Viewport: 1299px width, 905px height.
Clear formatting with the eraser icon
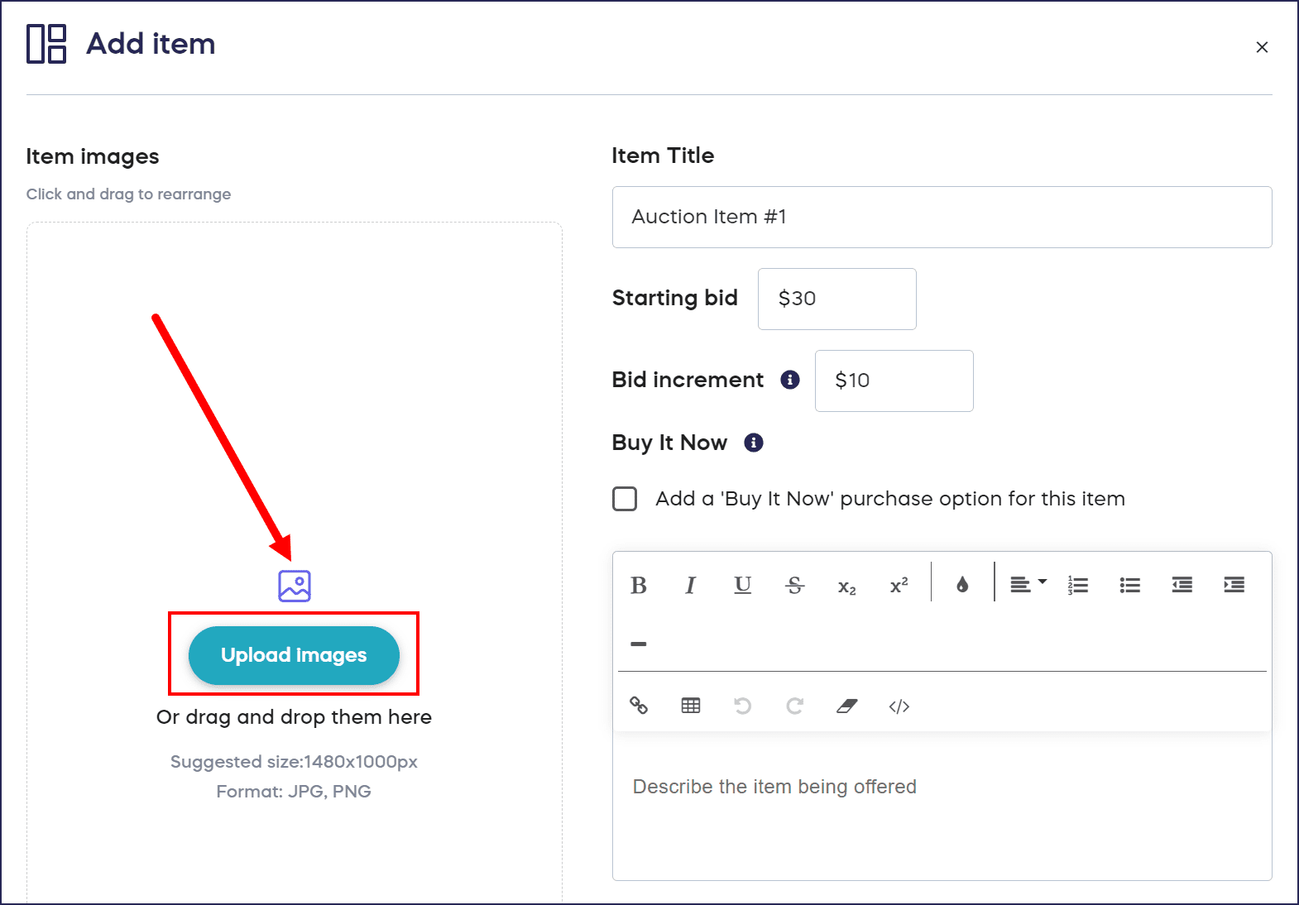coord(846,706)
